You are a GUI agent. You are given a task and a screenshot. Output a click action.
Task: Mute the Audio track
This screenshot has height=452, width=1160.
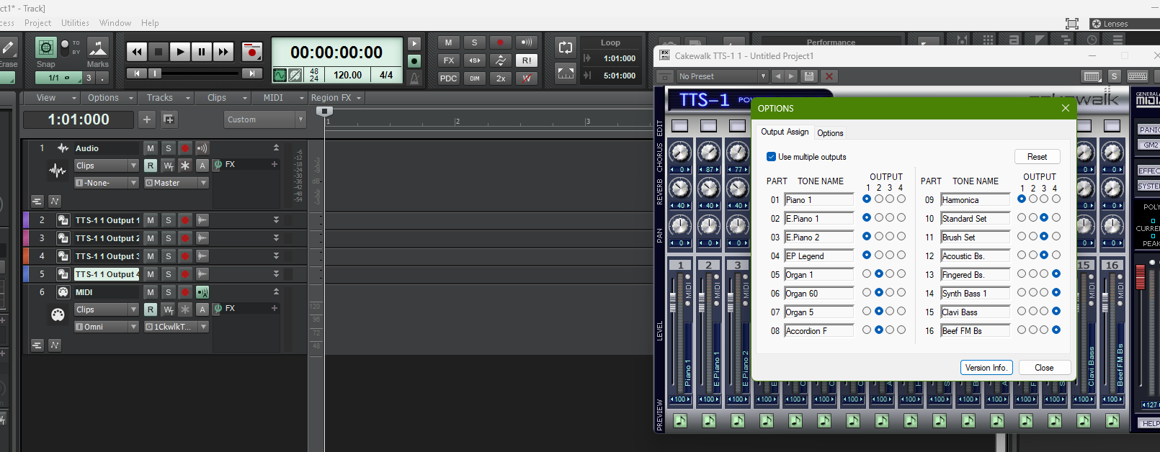pyautogui.click(x=151, y=148)
